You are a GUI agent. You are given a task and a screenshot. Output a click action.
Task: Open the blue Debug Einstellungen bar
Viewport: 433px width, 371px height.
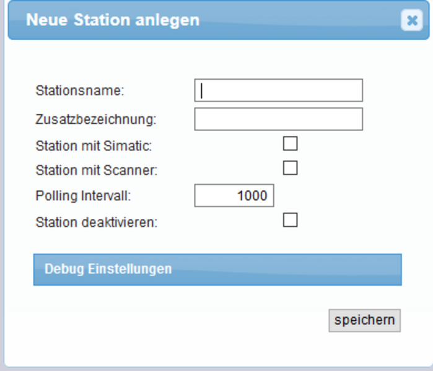point(217,270)
